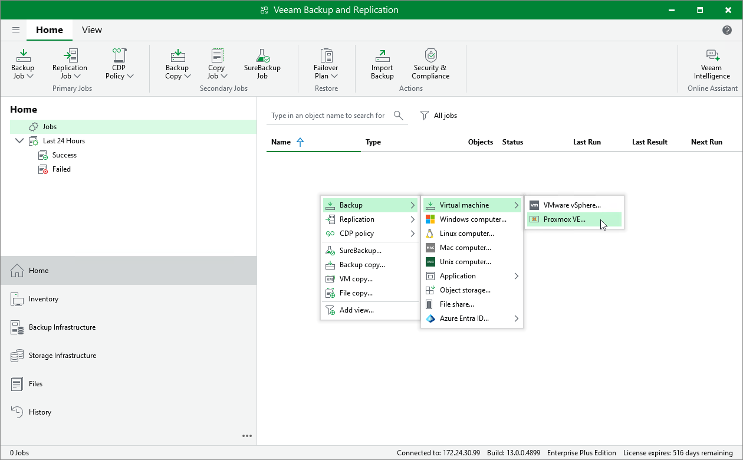
Task: Sort jobs by the Name column header
Action: 281,142
